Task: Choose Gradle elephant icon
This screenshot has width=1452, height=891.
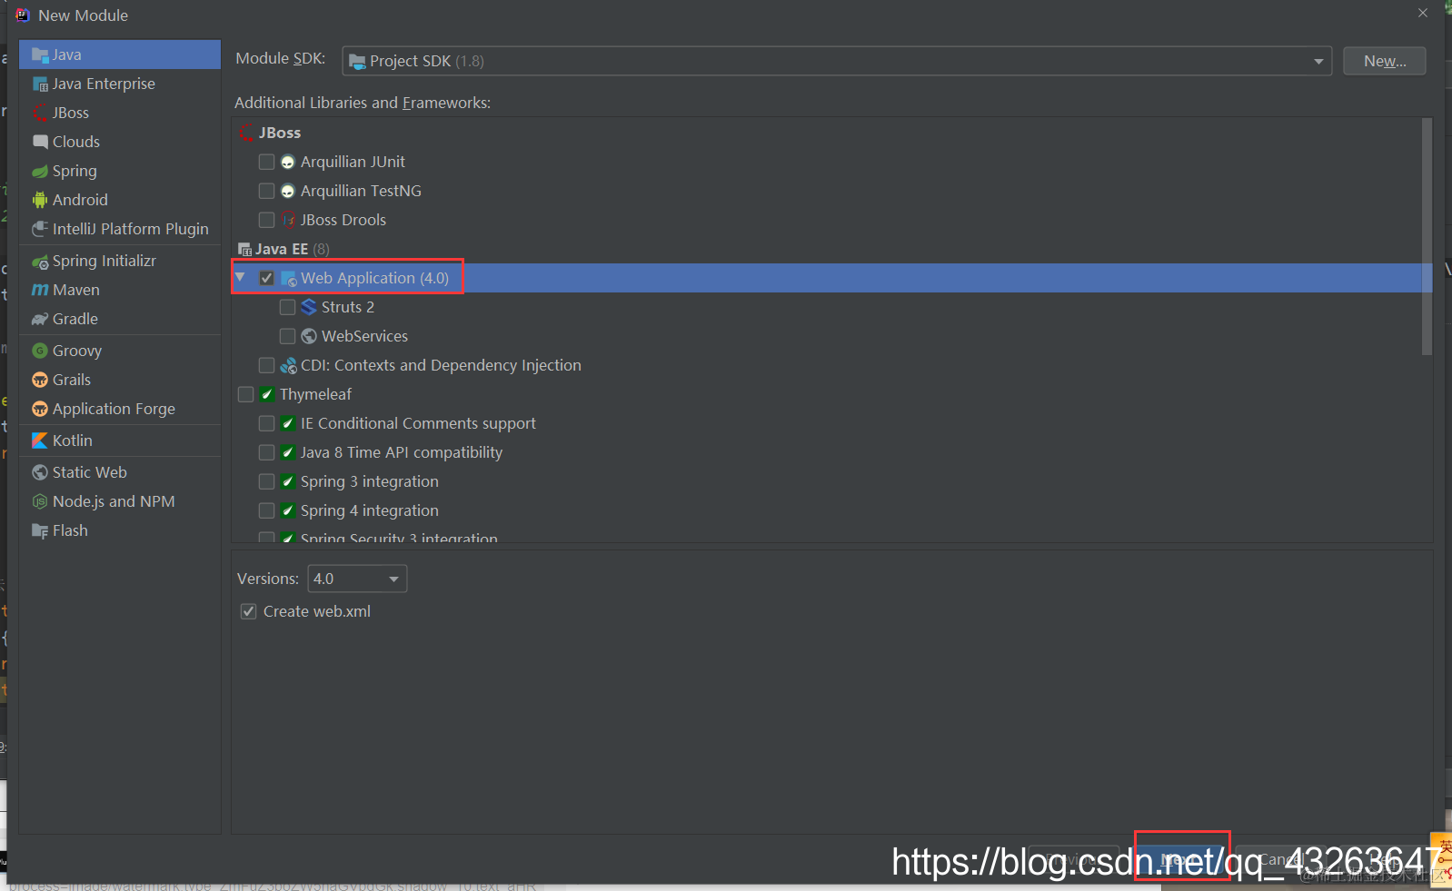Action: click(40, 319)
